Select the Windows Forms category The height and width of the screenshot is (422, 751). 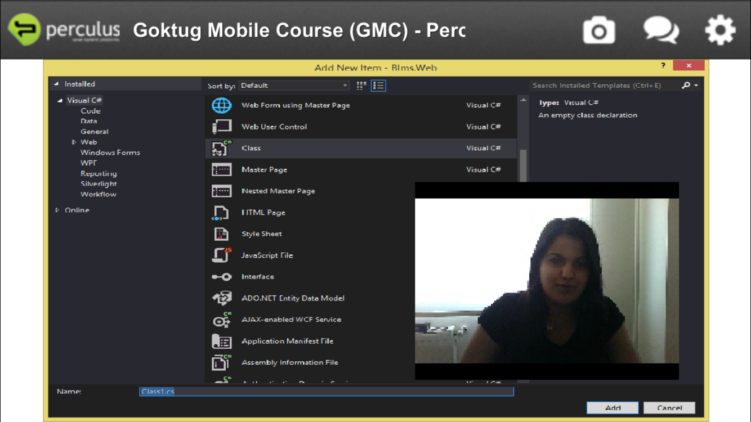pyautogui.click(x=110, y=152)
